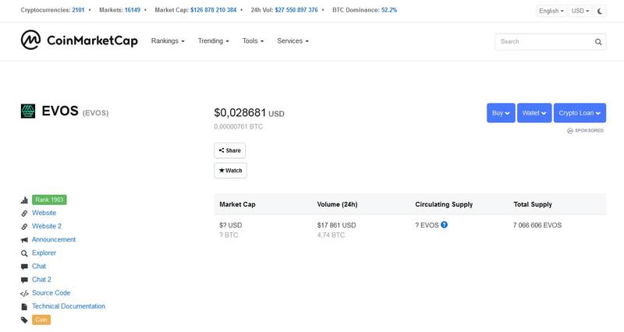624x332 pixels.
Task: Open the Chat 2 link
Action: [x=42, y=280]
